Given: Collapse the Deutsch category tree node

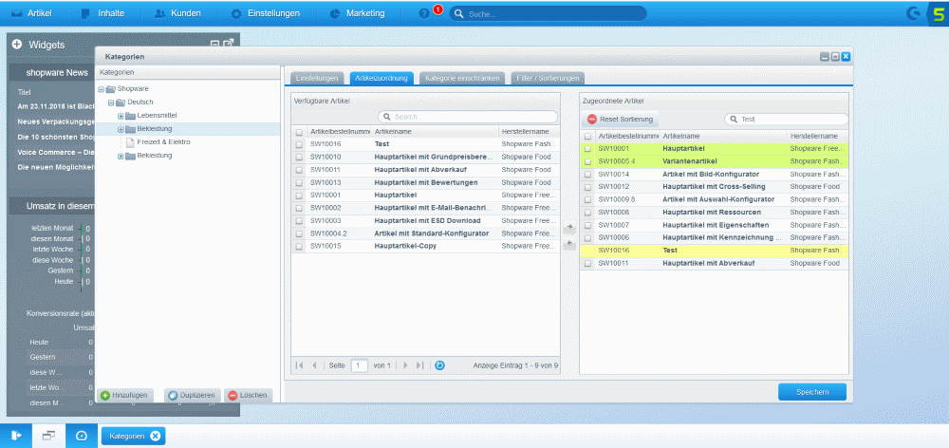Looking at the screenshot, I should coord(110,102).
